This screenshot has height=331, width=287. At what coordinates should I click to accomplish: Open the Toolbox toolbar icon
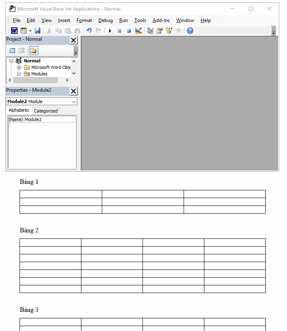[178, 31]
